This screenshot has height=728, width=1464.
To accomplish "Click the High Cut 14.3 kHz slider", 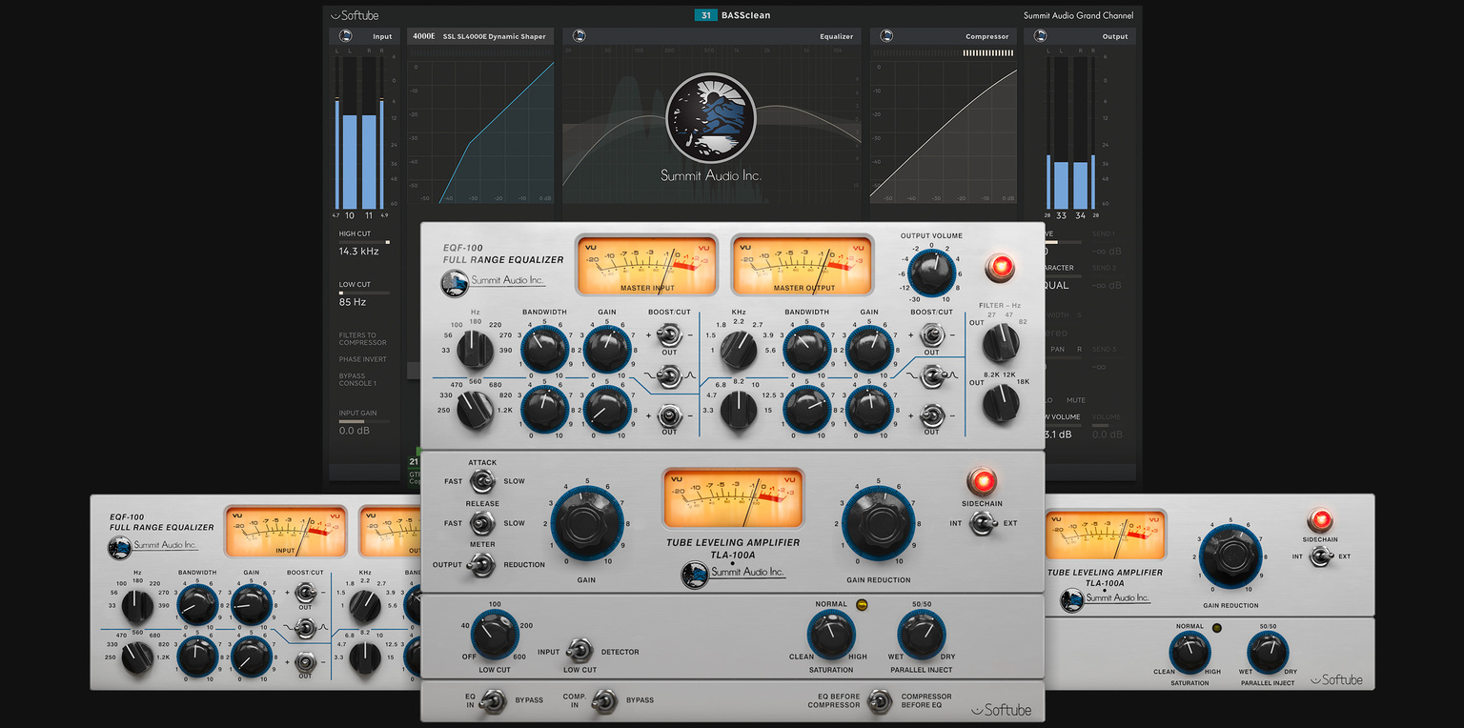I will tap(364, 243).
